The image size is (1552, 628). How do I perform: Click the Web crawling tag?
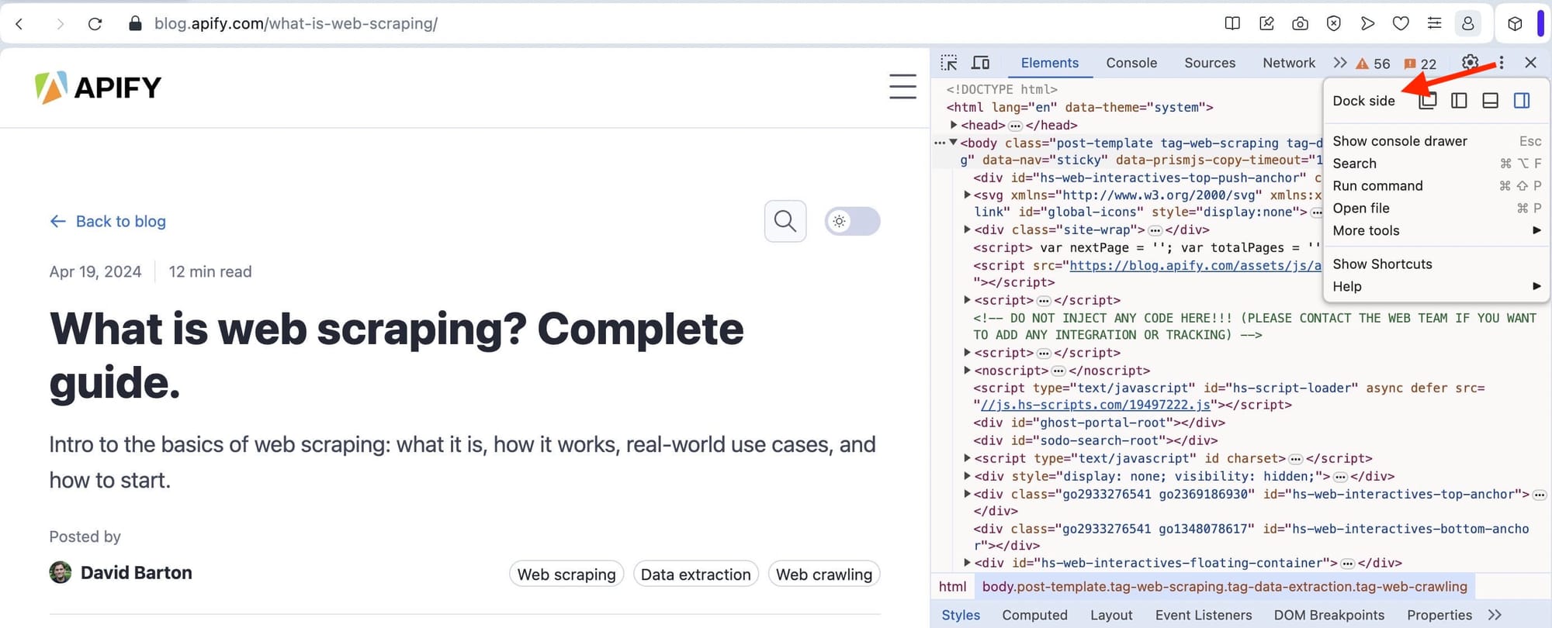tap(824, 575)
